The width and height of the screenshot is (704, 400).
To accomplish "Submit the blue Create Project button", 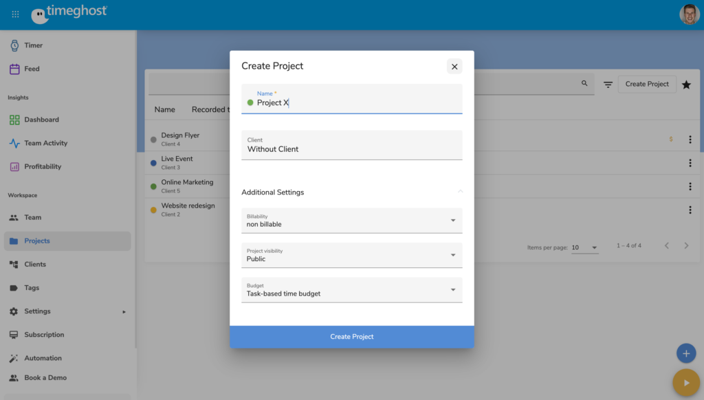I will (351, 337).
